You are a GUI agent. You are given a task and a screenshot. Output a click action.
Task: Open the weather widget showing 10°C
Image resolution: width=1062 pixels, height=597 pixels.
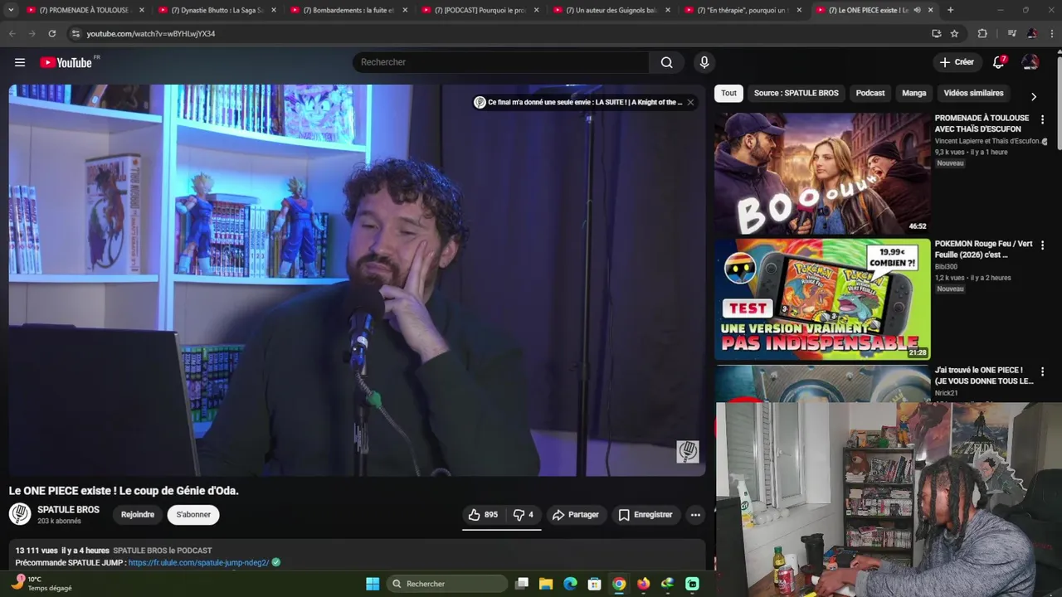coord(41,584)
